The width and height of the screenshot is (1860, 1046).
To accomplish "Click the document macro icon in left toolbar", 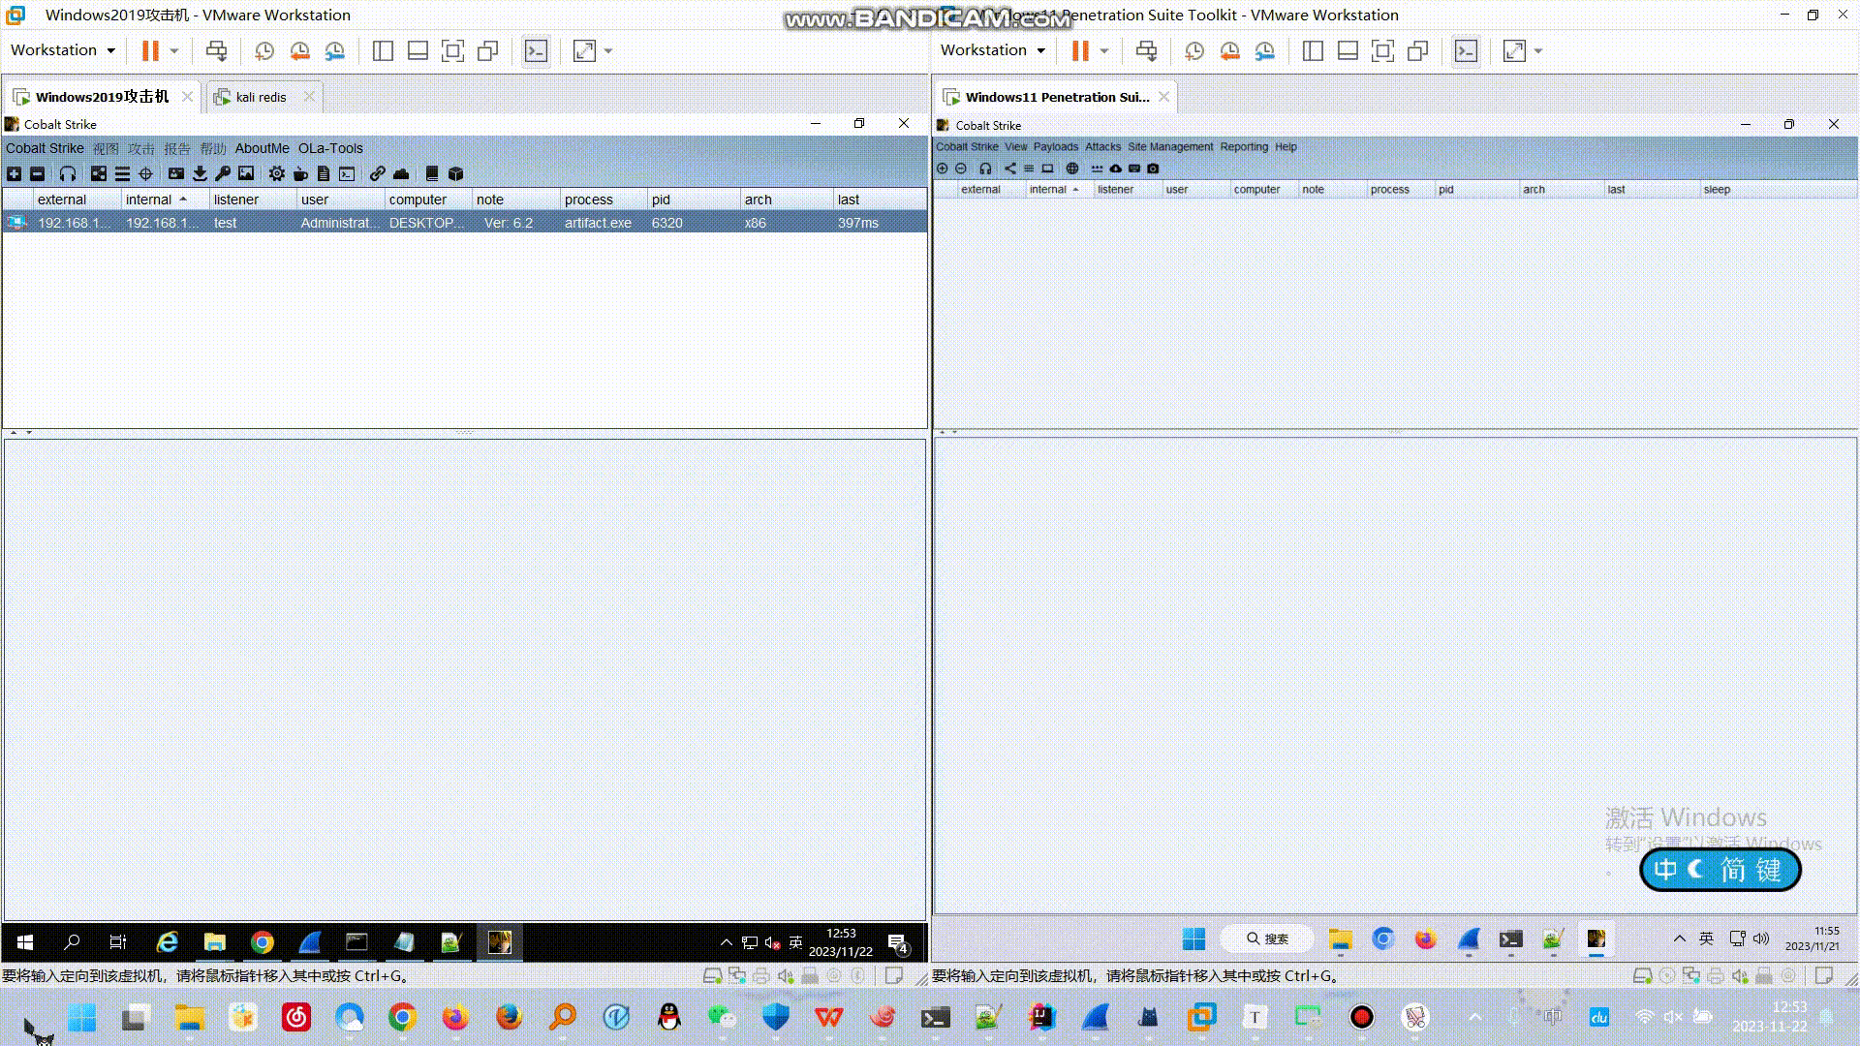I will coord(324,174).
